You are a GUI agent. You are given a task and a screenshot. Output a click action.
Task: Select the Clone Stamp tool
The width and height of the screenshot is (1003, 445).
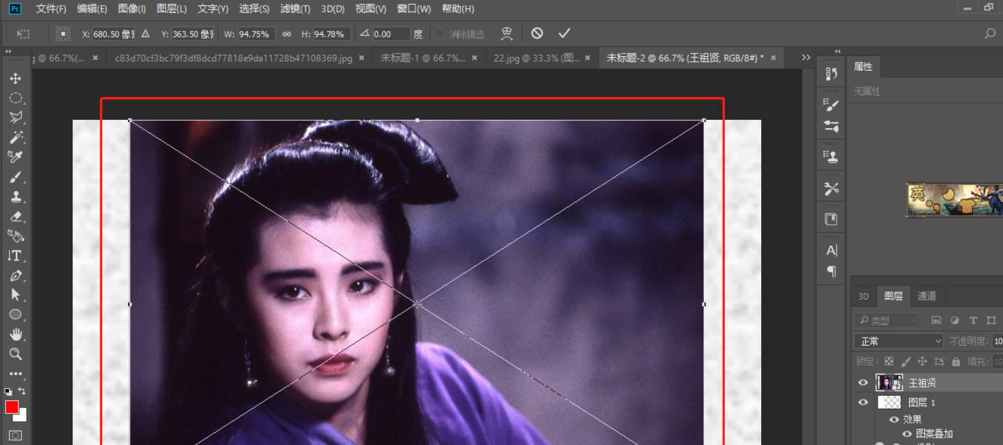pyautogui.click(x=15, y=196)
